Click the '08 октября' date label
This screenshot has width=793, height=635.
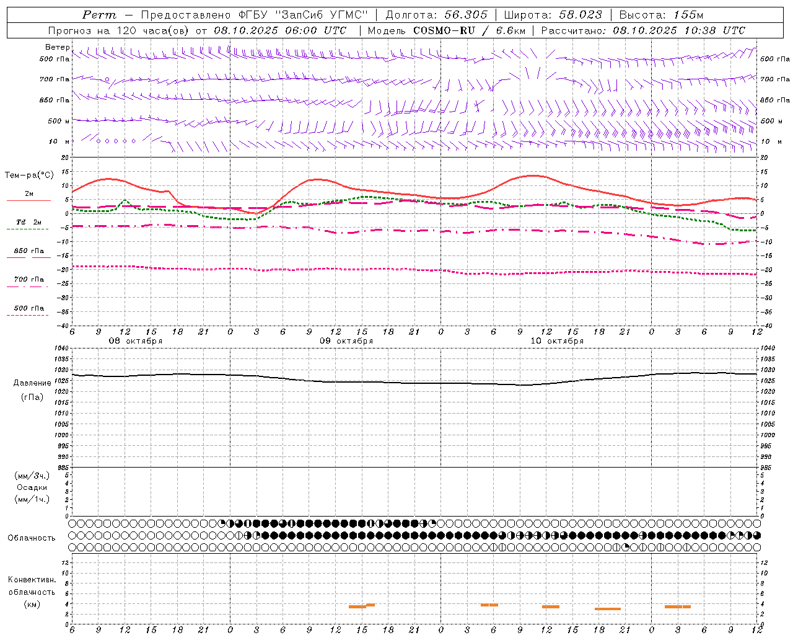pyautogui.click(x=136, y=341)
